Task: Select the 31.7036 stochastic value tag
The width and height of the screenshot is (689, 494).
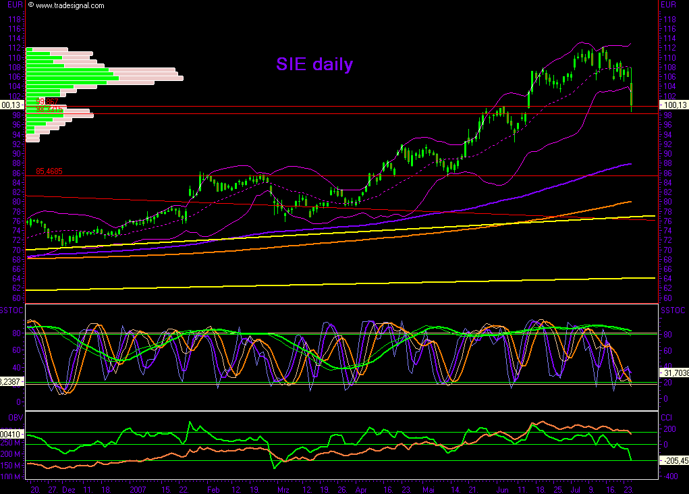Action: 674,371
